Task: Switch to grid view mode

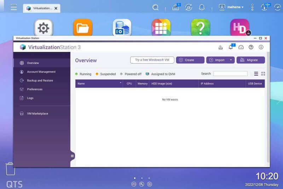Action: [x=263, y=74]
